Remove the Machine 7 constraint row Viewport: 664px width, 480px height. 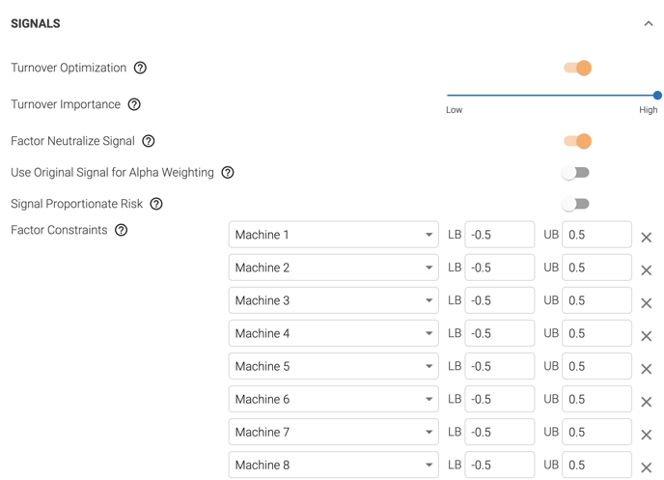coord(647,435)
